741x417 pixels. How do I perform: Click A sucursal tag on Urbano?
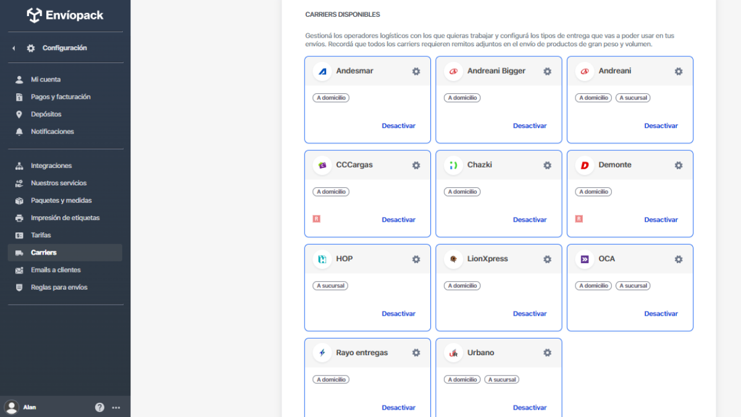pyautogui.click(x=501, y=379)
